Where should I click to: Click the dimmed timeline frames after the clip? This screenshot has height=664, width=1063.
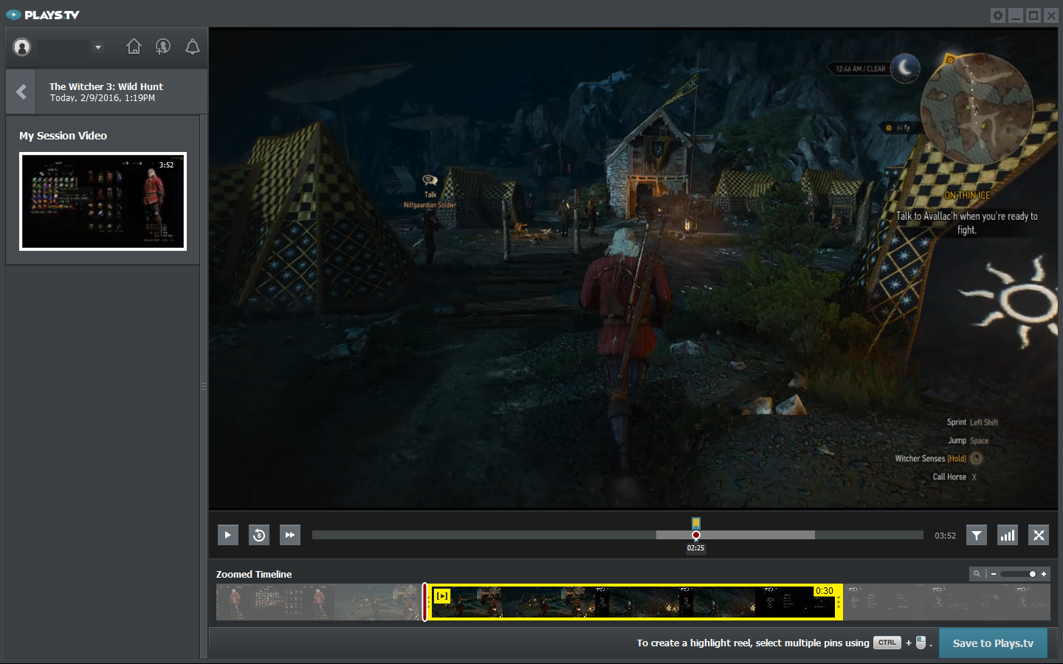pos(947,602)
